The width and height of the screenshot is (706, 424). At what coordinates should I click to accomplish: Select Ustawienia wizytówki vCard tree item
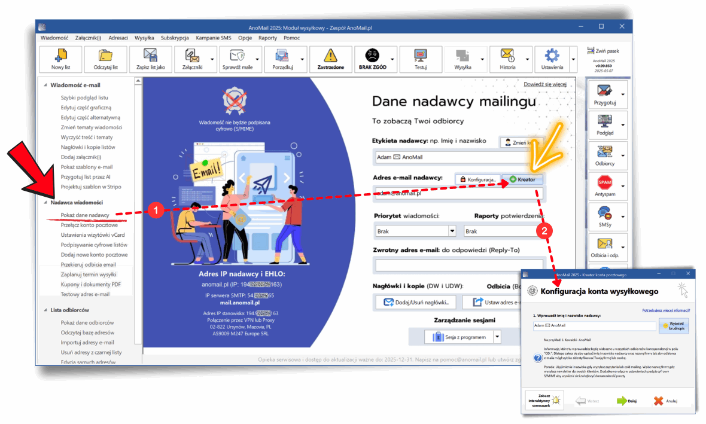(x=93, y=235)
